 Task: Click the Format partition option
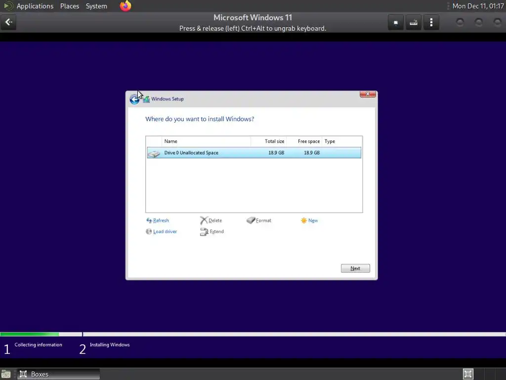(263, 220)
